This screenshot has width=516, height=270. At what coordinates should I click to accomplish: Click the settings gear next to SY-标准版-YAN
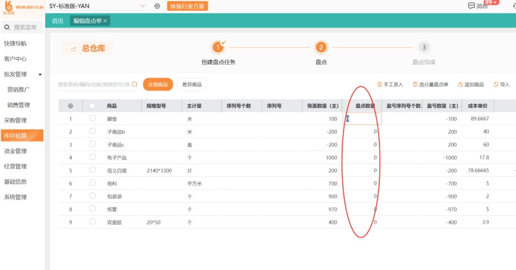[x=157, y=6]
